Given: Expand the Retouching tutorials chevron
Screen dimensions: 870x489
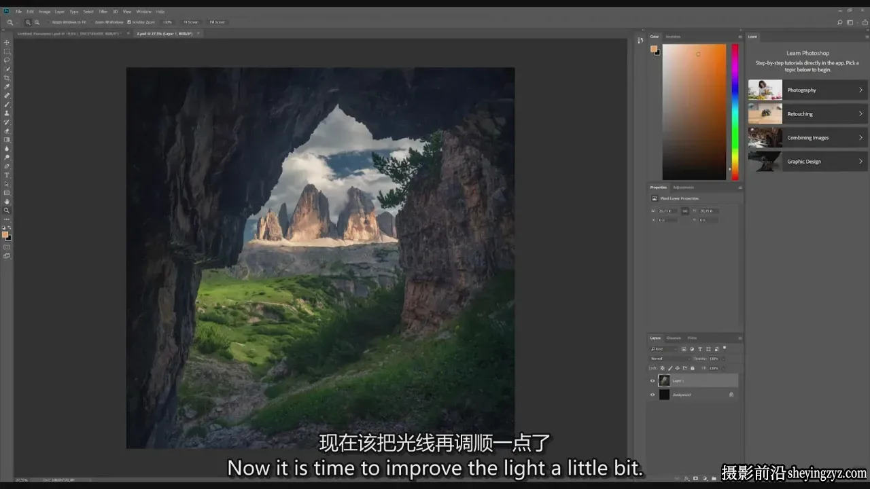Looking at the screenshot, I should pyautogui.click(x=860, y=114).
